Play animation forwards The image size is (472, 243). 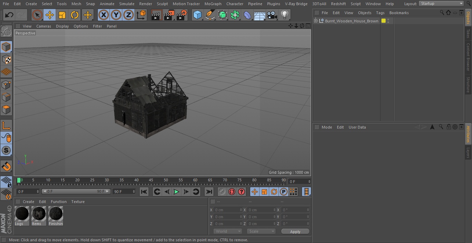[176, 192]
